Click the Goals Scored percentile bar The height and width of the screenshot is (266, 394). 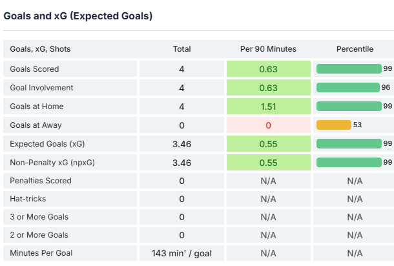[x=349, y=69]
